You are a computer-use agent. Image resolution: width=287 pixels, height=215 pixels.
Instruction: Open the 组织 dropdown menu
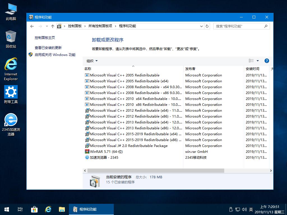point(92,61)
